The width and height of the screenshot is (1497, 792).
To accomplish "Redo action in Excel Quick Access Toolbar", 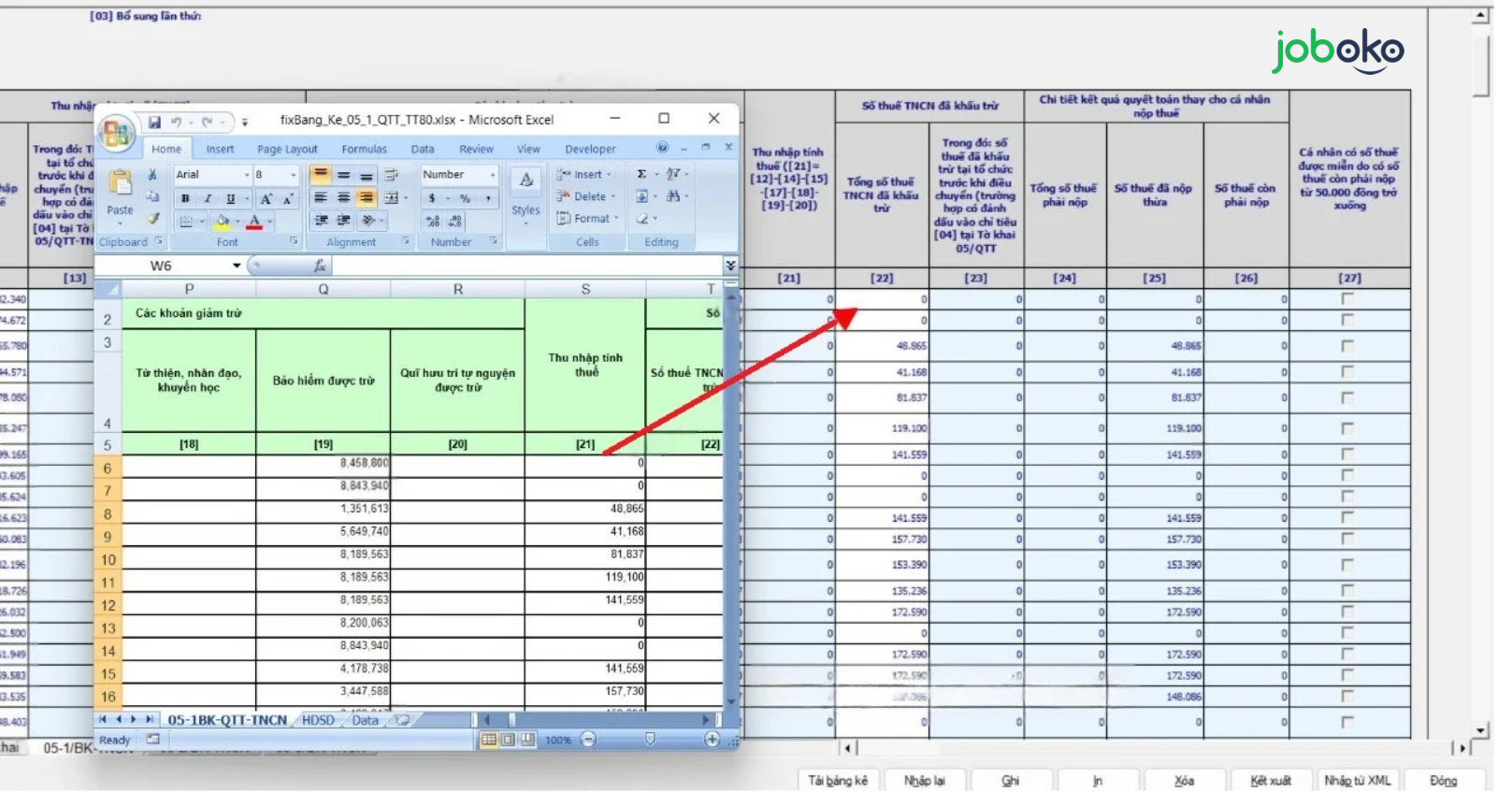I will click(208, 122).
